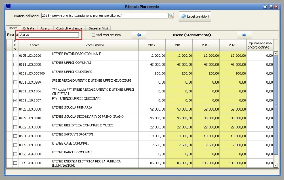This screenshot has width=284, height=180.
Task: Tick FPV checkbox for Utenze Patrimonio Comunale
Action: click(15, 56)
